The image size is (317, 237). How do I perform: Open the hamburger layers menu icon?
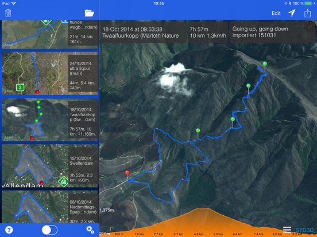[x=287, y=230]
